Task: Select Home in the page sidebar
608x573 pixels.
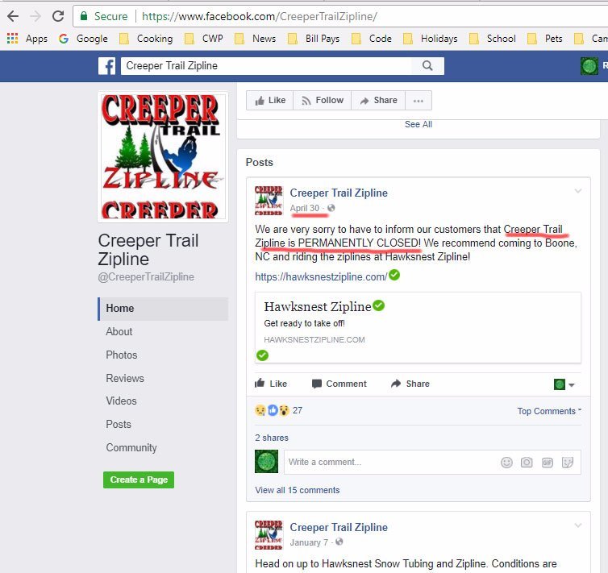Action: (x=163, y=309)
